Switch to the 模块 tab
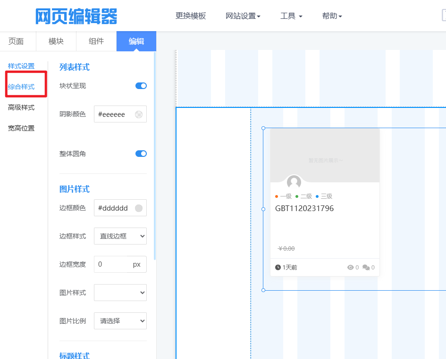The height and width of the screenshot is (359, 446). point(56,41)
